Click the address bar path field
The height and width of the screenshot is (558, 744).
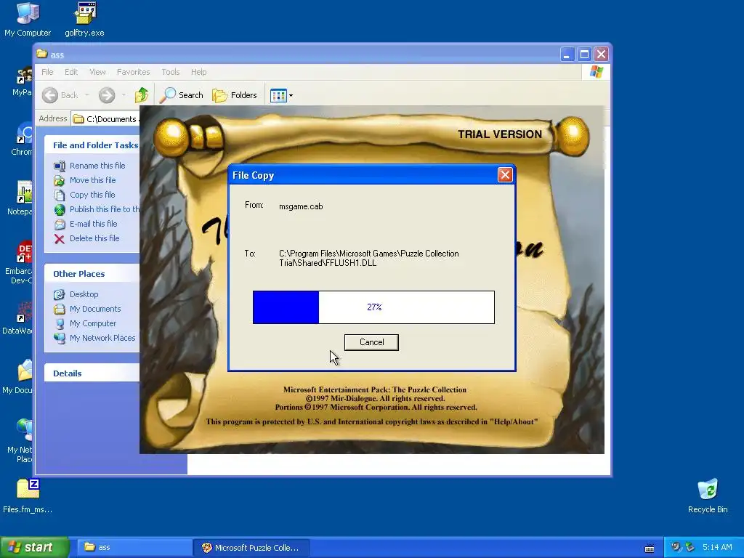pos(105,118)
